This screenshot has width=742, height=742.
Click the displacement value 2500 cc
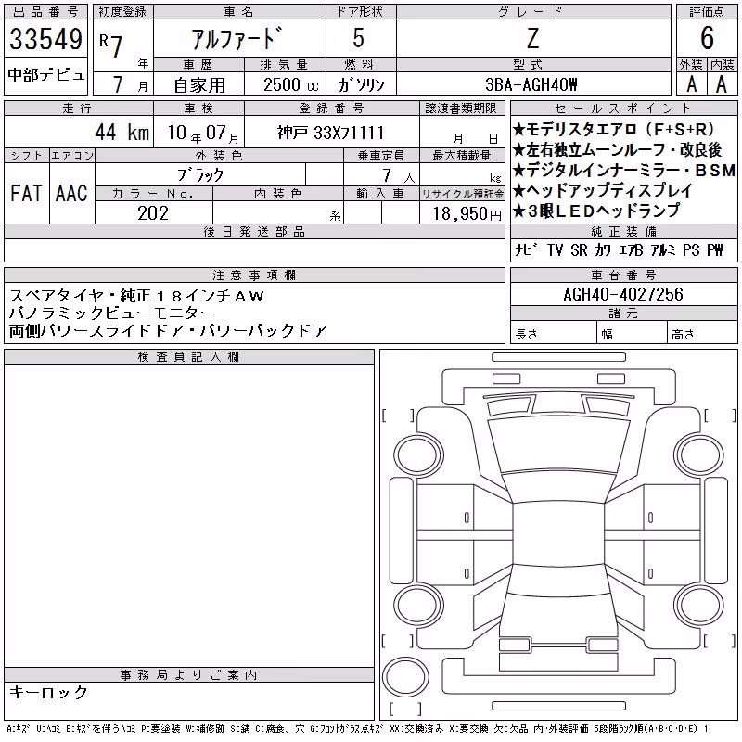(x=290, y=85)
